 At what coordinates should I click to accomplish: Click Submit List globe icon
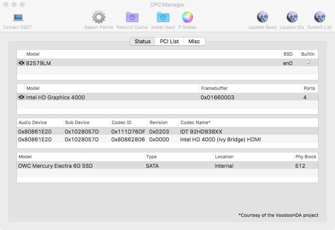pyautogui.click(x=320, y=17)
